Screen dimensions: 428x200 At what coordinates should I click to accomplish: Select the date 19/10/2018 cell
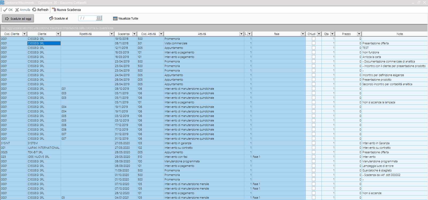click(126, 39)
